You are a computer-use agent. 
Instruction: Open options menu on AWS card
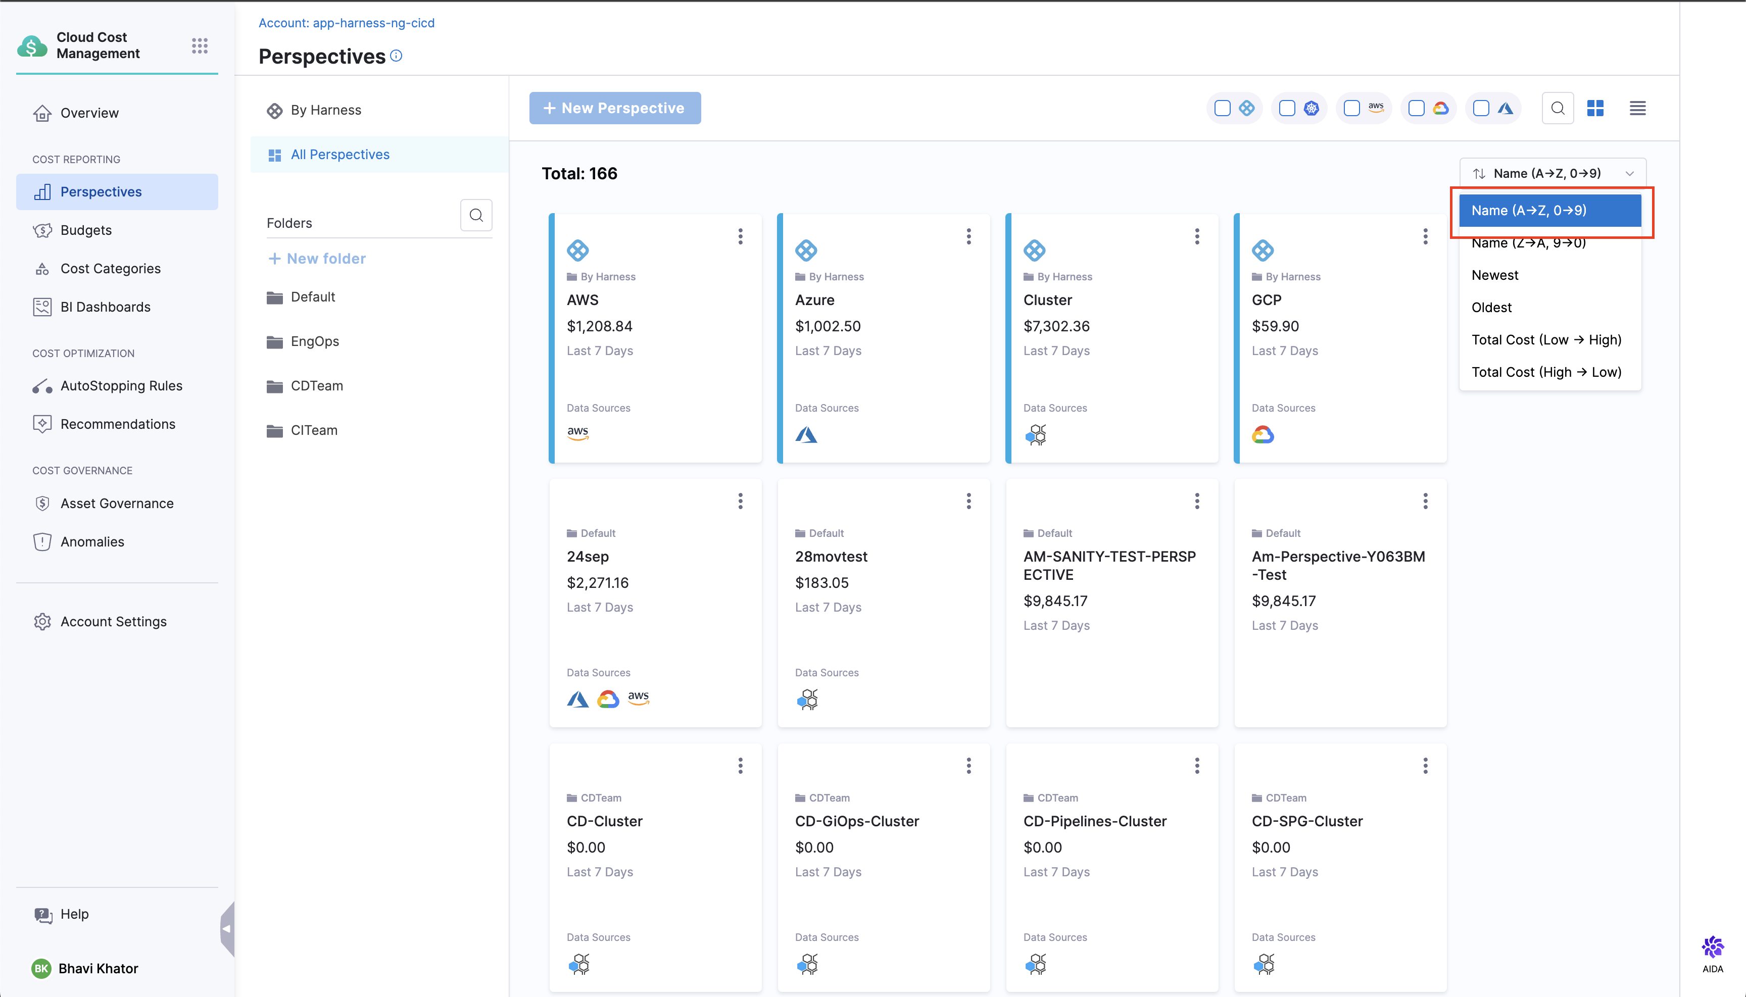741,236
